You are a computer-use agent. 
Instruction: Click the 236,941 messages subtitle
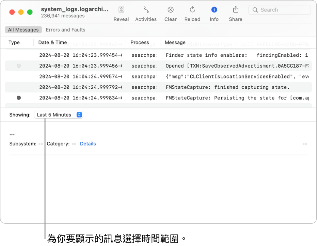(x=63, y=16)
